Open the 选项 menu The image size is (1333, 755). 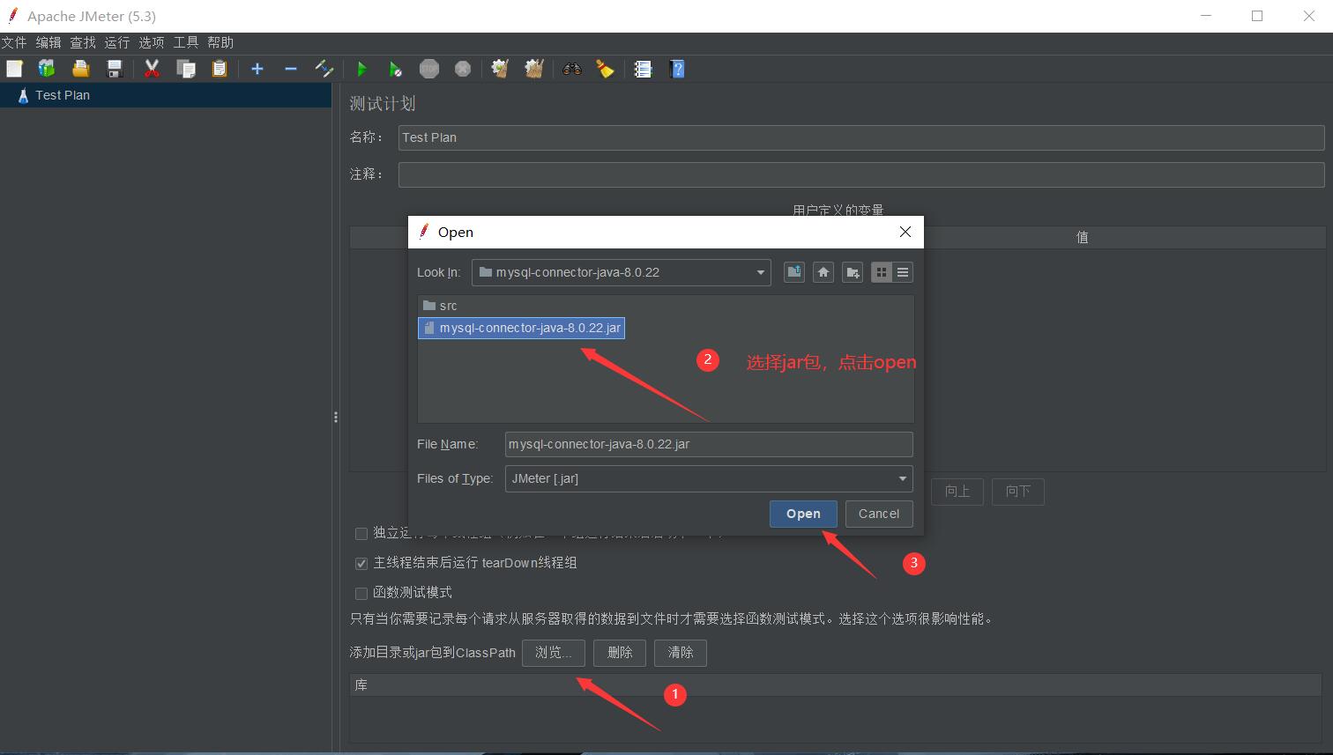[x=152, y=42]
